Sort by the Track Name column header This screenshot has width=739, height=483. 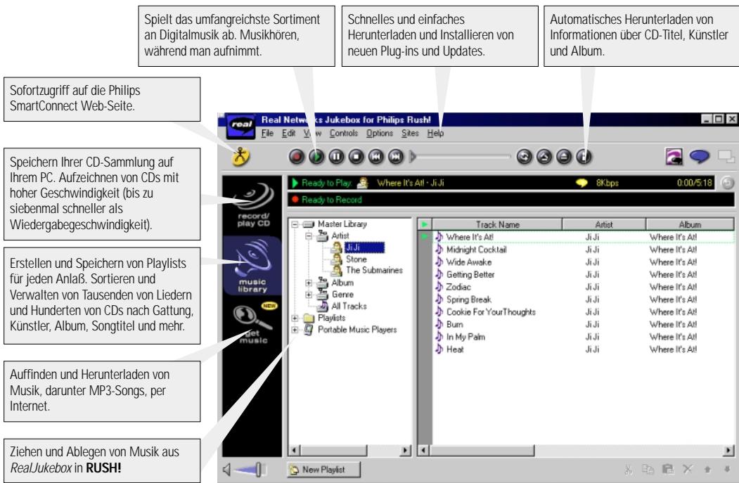pyautogui.click(x=497, y=225)
